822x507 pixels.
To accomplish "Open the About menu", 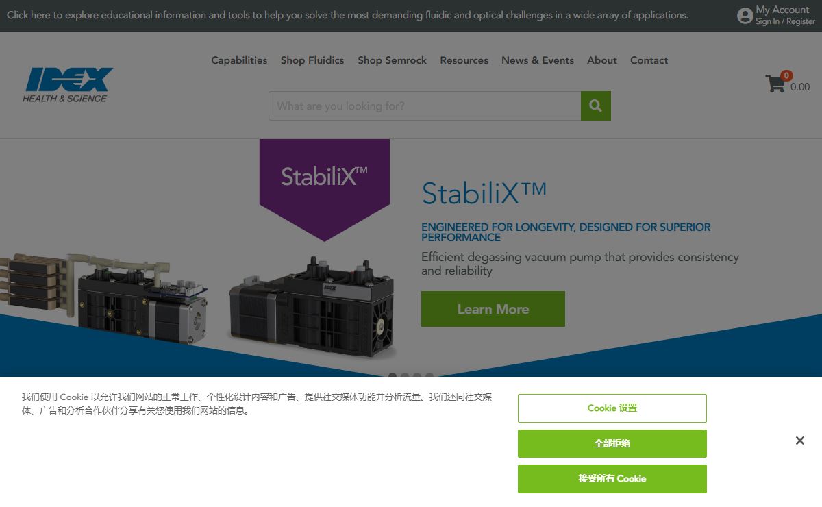I will click(602, 60).
